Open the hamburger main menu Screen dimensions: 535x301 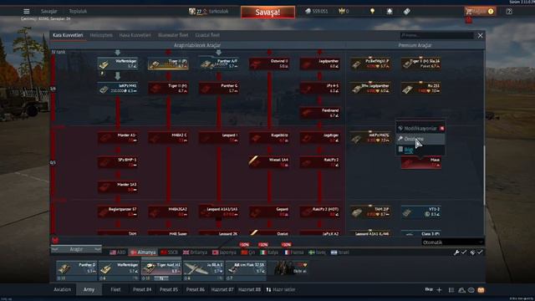26,11
